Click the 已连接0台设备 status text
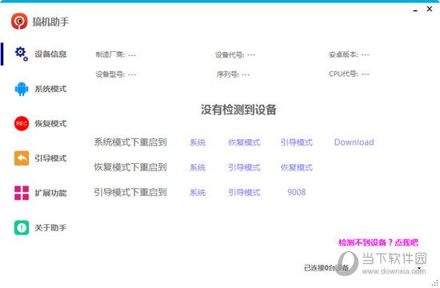This screenshot has width=440, height=288. point(326,268)
